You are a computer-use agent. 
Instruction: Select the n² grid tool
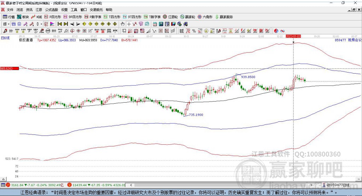click(x=60, y=31)
